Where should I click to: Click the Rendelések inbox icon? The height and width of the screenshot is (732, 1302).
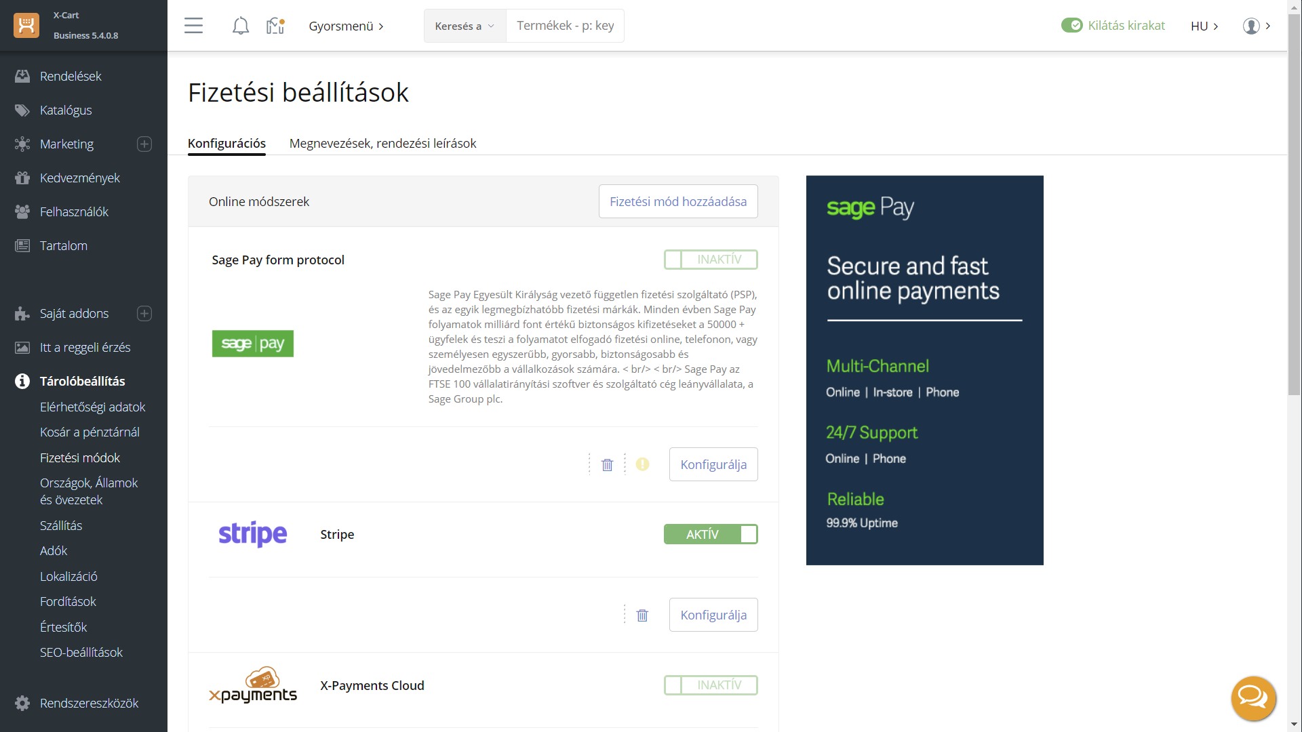22,76
